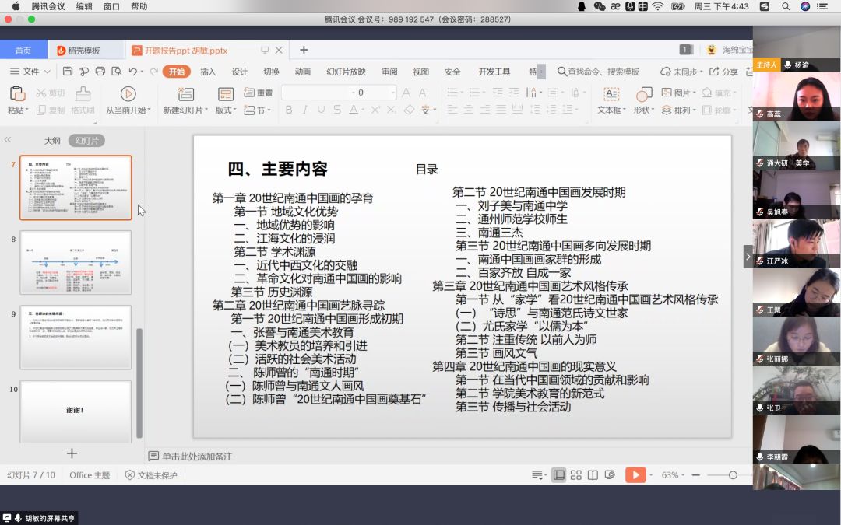
Task: Click the share (分享) button
Action: click(x=723, y=72)
